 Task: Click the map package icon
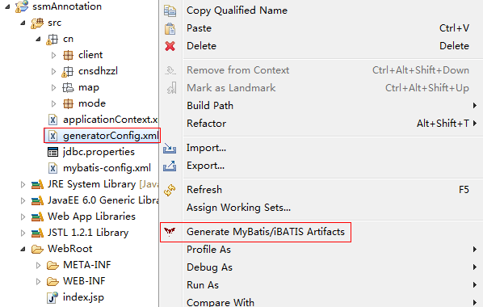tap(68, 88)
